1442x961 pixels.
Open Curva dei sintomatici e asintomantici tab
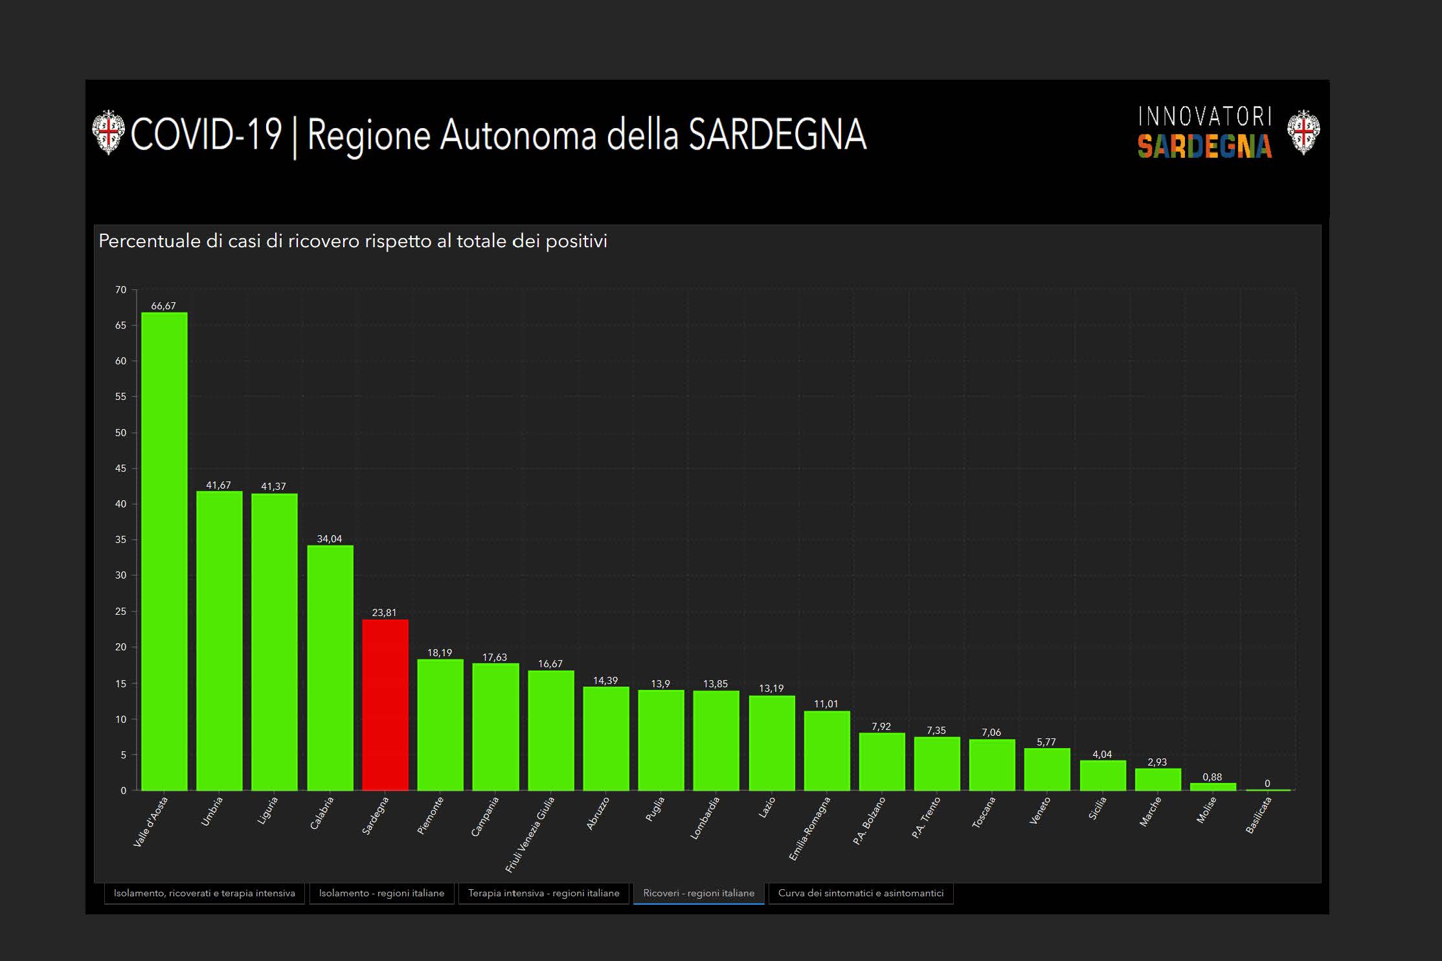pyautogui.click(x=861, y=893)
